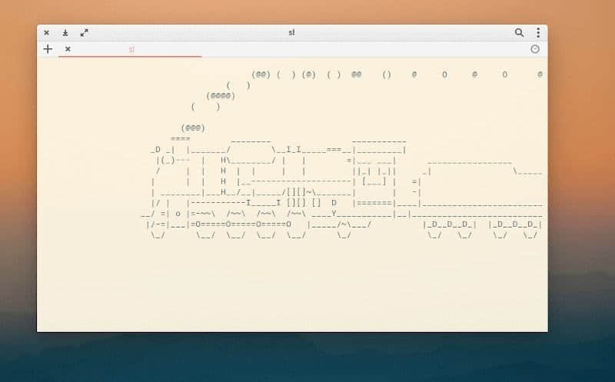Click the empty tab bar area beside the sl tab
The width and height of the screenshot is (615, 382).
click(x=364, y=49)
